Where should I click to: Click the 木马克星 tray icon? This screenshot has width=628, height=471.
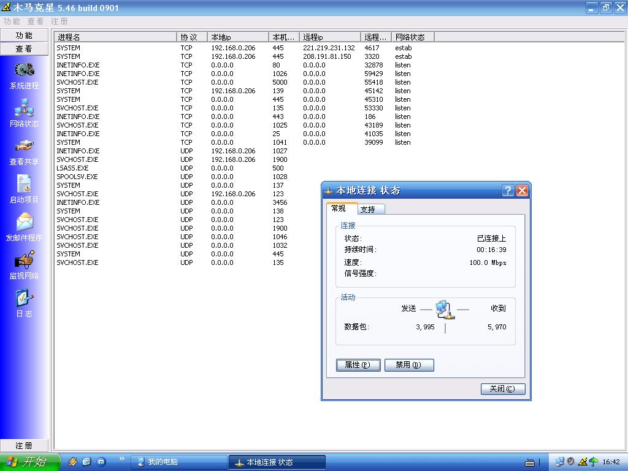pos(583,462)
